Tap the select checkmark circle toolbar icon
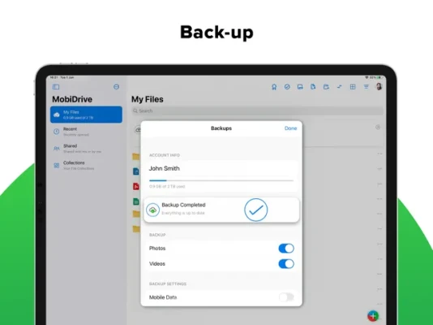The image size is (433, 325). point(287,87)
